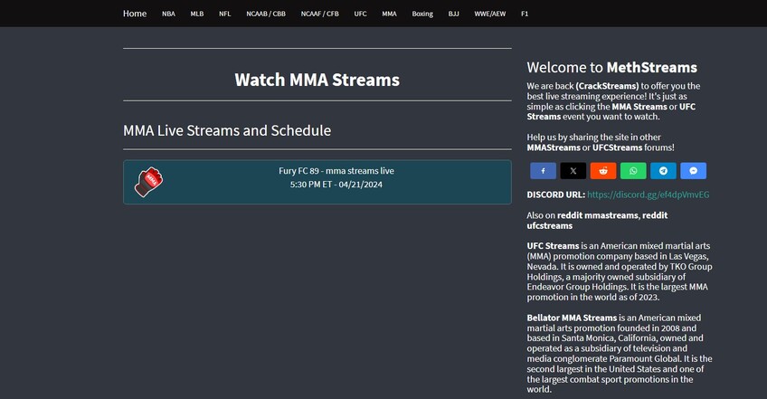The image size is (767, 399).
Task: Click the MMA Live Streams and Schedule heading
Action: (x=227, y=130)
